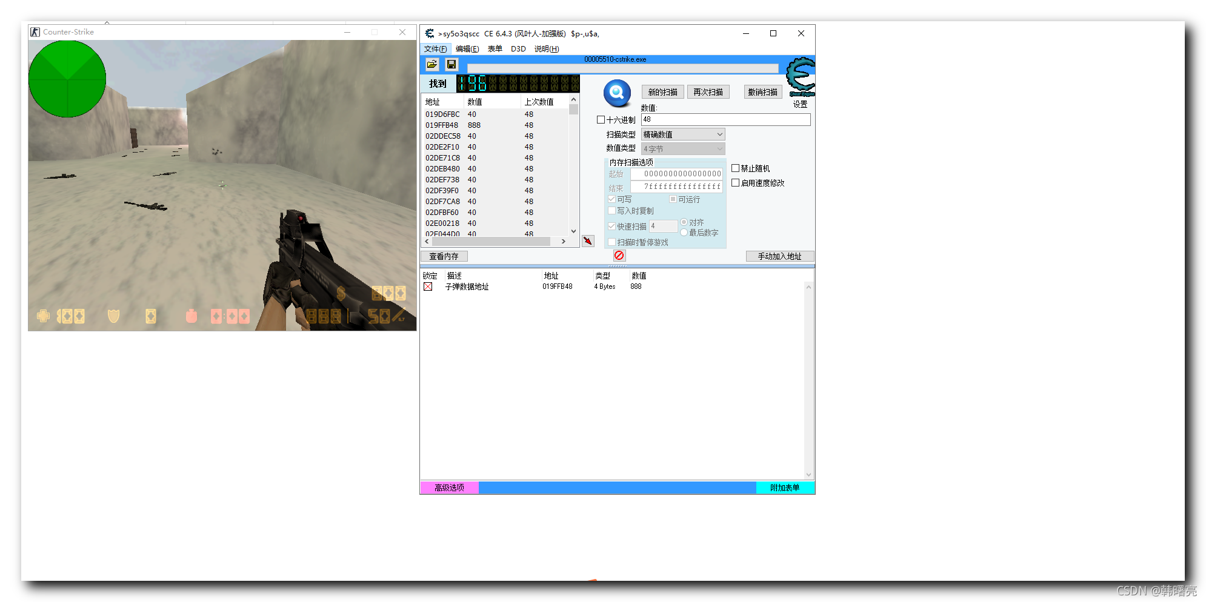Click the results list horizontal scrollbar right arrow
The height and width of the screenshot is (602, 1206).
pos(564,241)
